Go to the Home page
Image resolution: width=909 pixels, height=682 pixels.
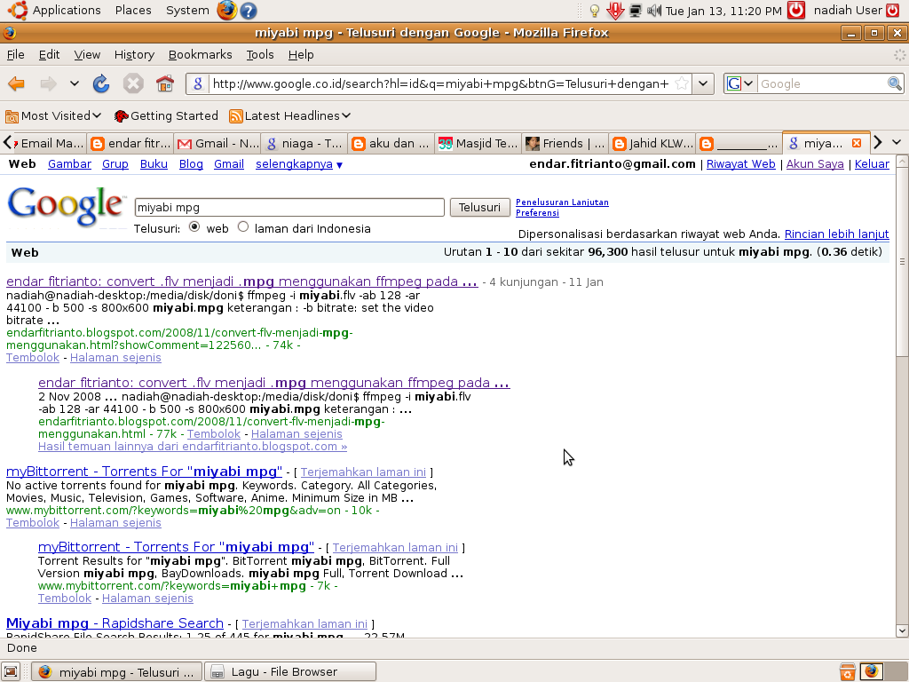click(164, 83)
